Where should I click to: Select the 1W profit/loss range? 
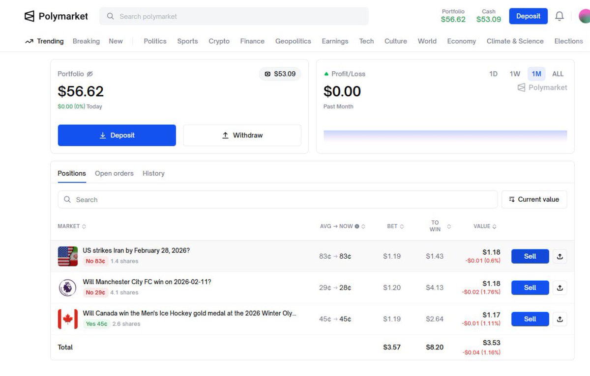tap(515, 74)
